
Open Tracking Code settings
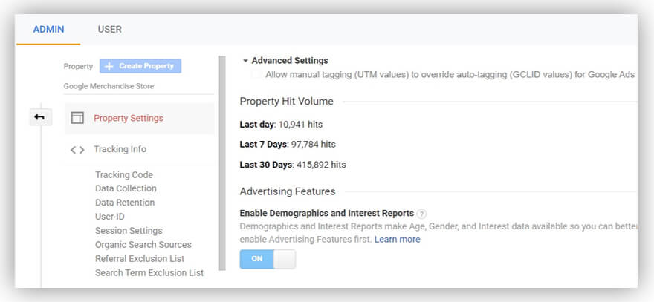click(x=124, y=175)
